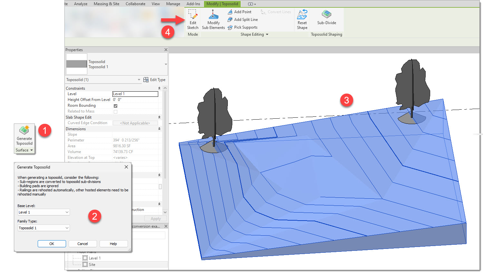
Task: Close the Properties palette
Action: tap(166, 50)
